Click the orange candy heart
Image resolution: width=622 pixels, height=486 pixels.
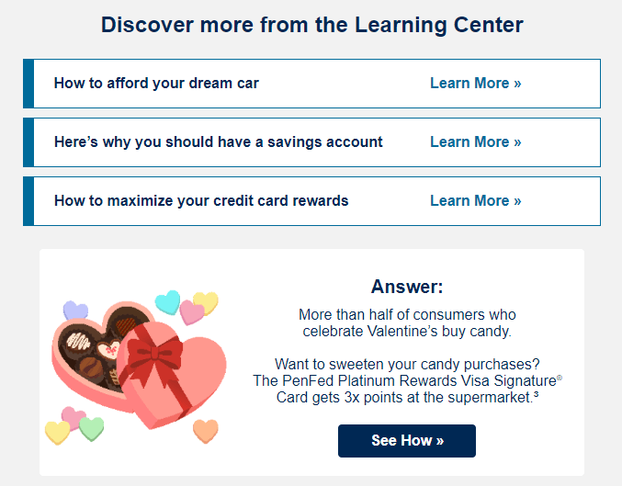(205, 430)
